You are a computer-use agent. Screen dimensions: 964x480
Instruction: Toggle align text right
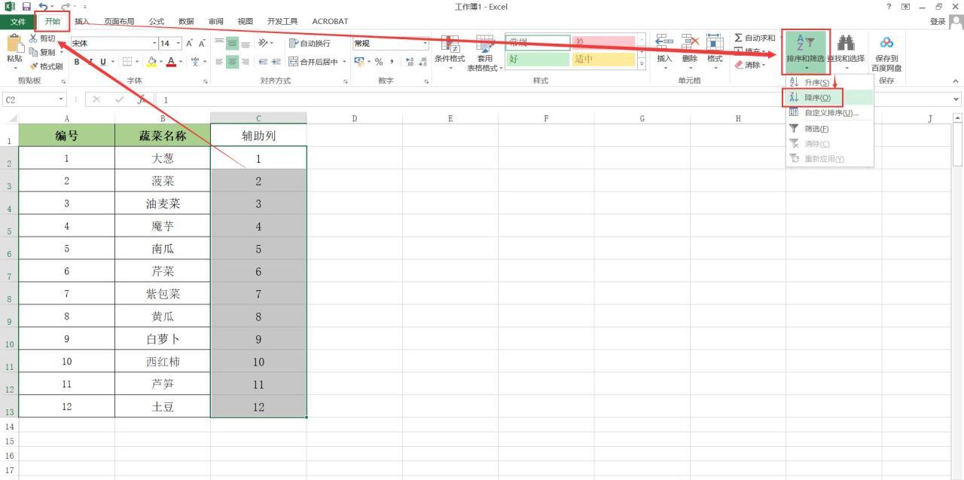click(246, 62)
